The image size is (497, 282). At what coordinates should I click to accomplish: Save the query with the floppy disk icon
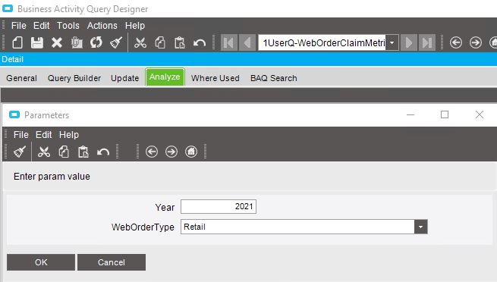point(36,42)
